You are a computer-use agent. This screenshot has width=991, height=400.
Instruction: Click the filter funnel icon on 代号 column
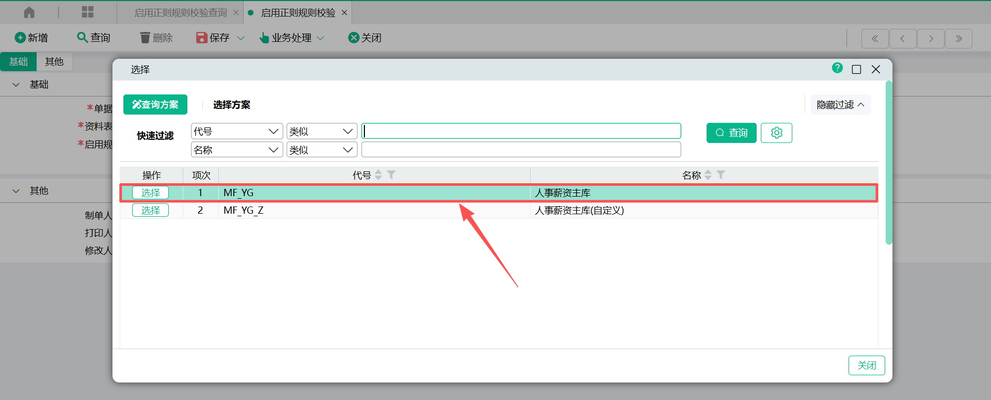coord(391,175)
